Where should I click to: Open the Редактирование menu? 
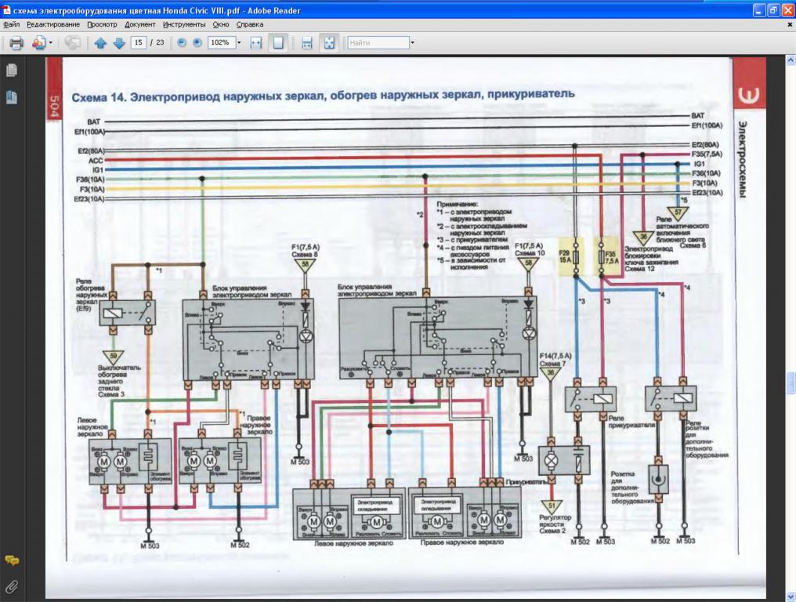[53, 24]
